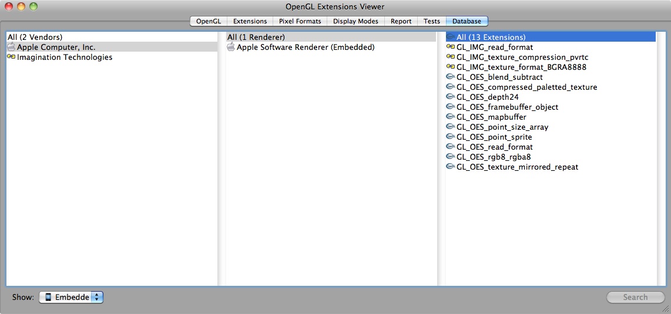Switch to the OpenGL tab
671x314 pixels.
pyautogui.click(x=209, y=21)
